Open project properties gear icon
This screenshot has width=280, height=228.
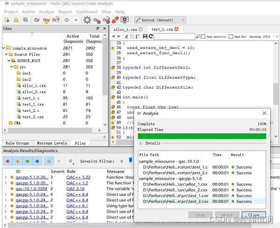[x=87, y=20]
